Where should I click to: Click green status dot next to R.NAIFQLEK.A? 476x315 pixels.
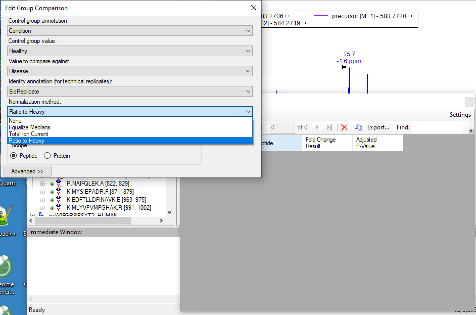(52, 184)
